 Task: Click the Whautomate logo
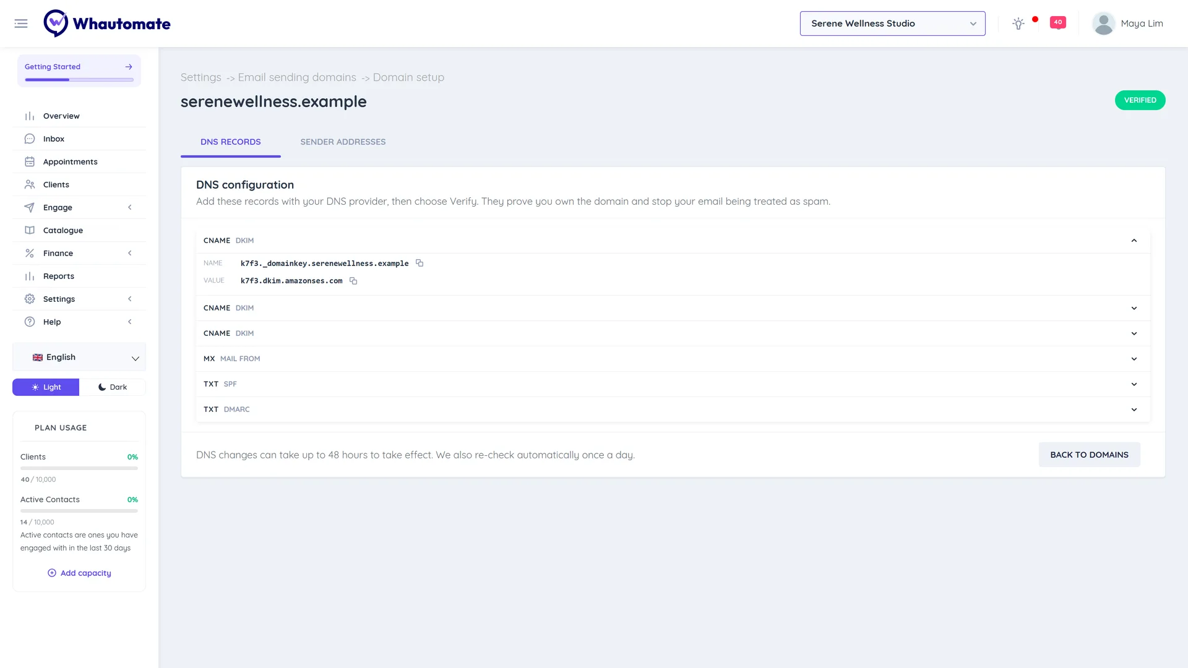click(x=107, y=24)
